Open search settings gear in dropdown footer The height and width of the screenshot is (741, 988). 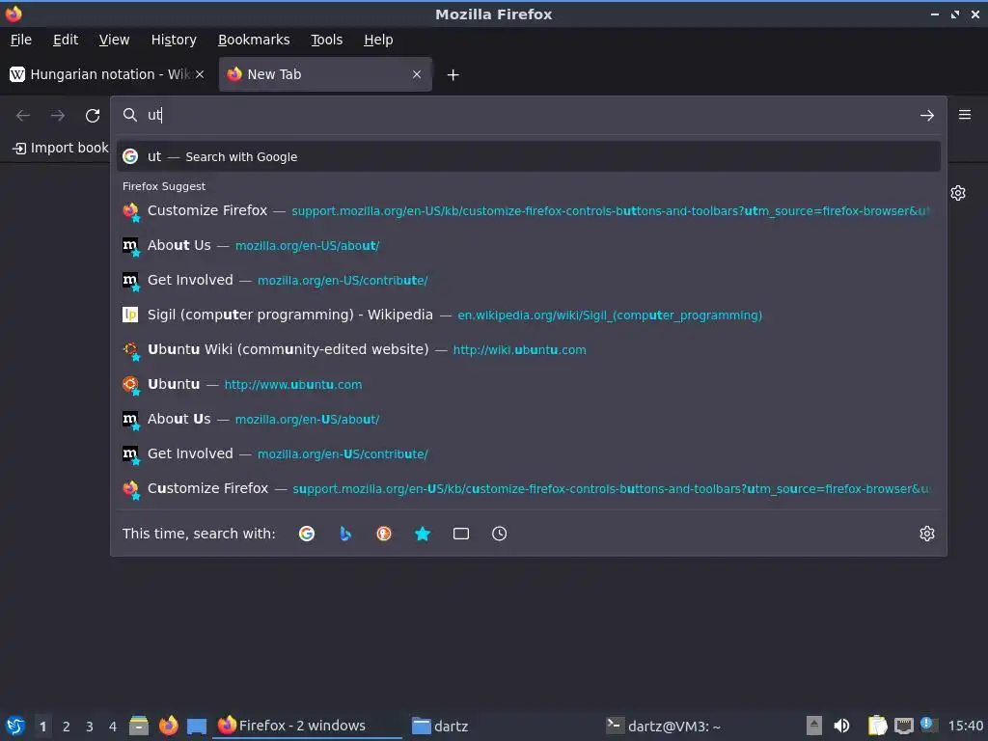pos(927,534)
